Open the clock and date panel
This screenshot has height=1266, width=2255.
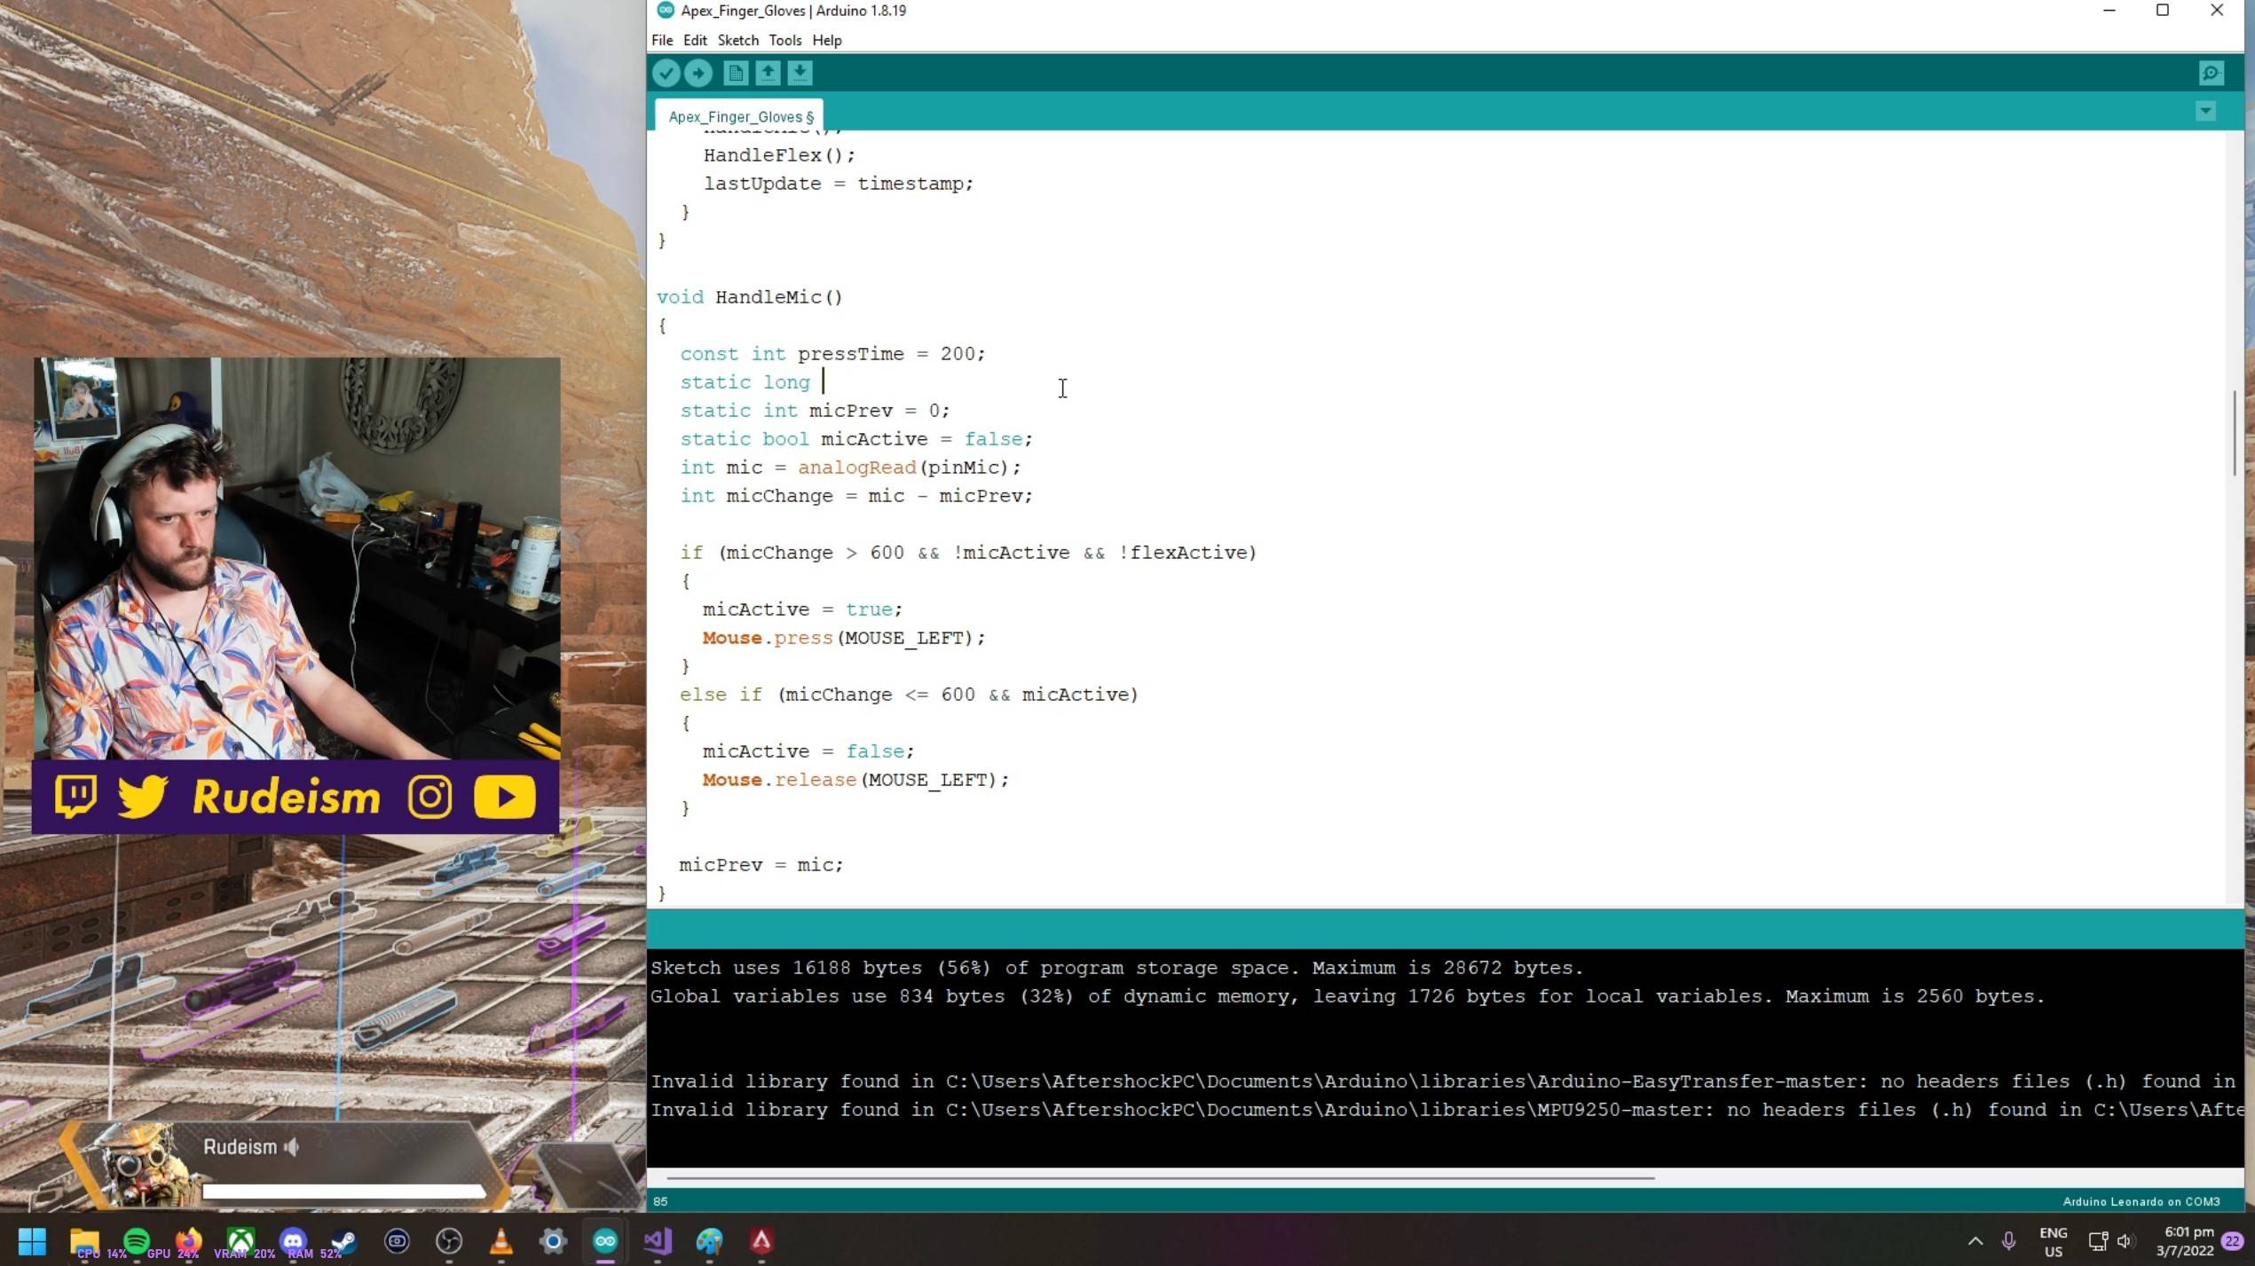coord(2188,1241)
